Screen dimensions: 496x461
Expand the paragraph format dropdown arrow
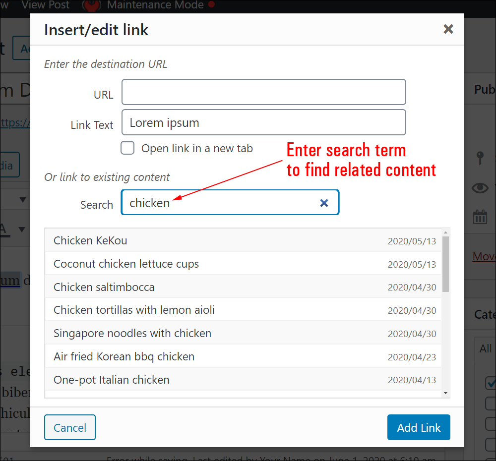(22, 200)
